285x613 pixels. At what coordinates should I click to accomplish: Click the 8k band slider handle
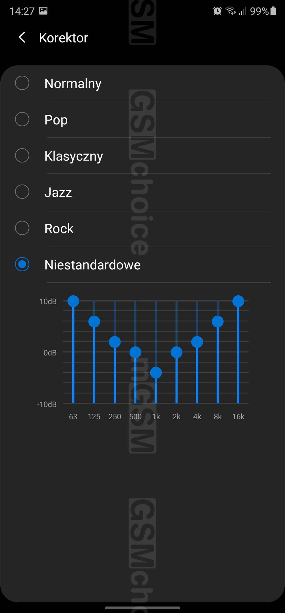pos(218,322)
